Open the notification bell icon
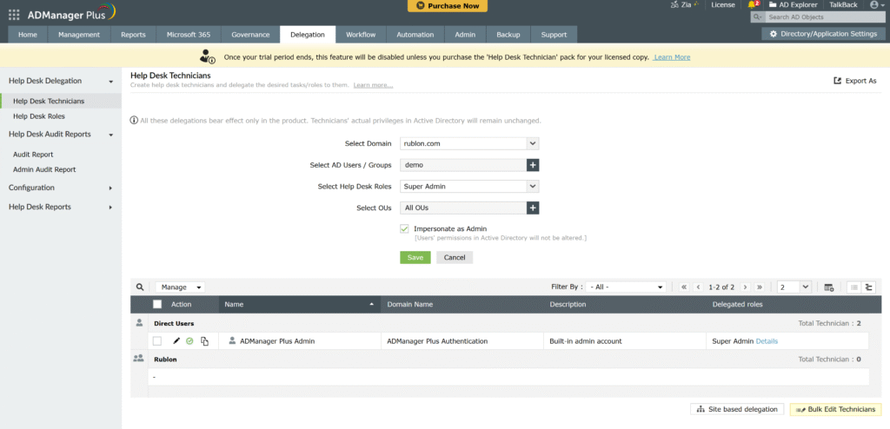 coord(752,4)
